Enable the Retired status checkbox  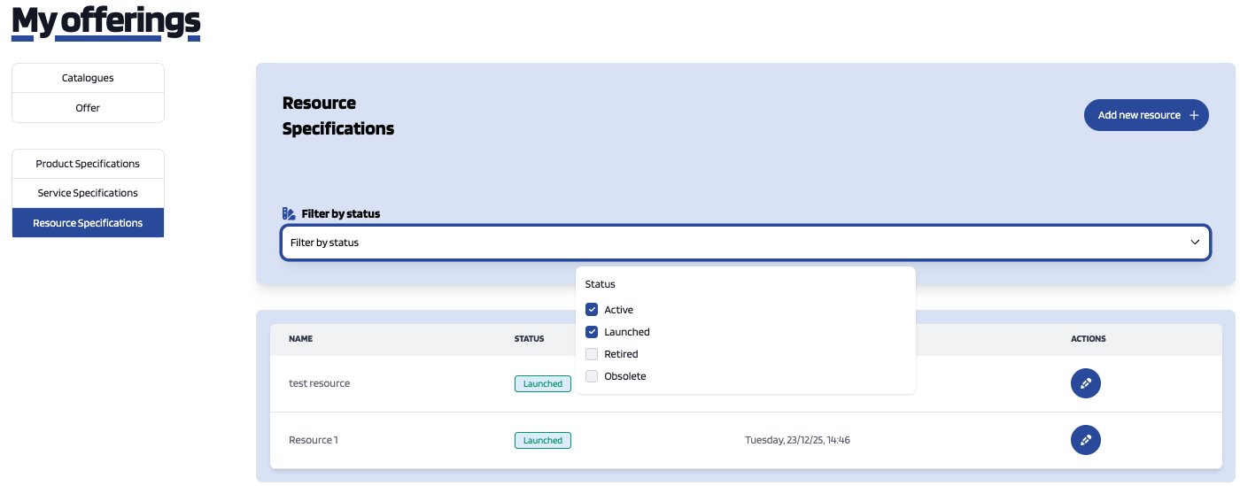tap(592, 354)
